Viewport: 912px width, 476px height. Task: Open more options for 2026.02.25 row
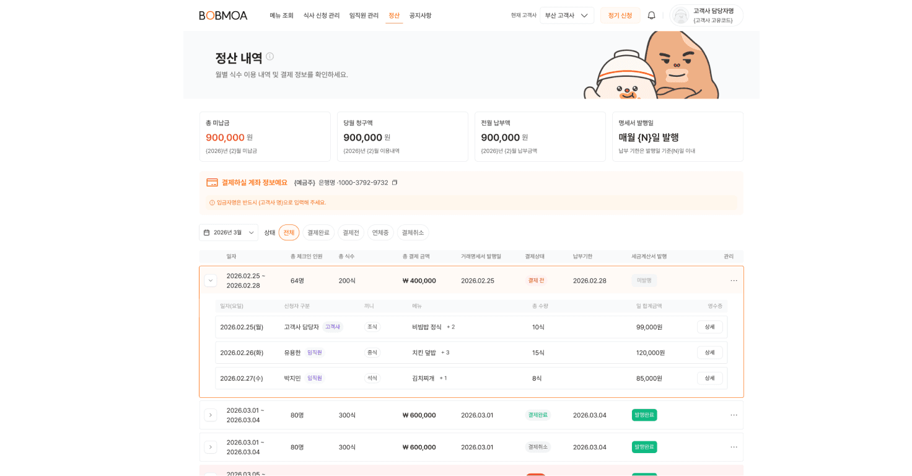[734, 281]
